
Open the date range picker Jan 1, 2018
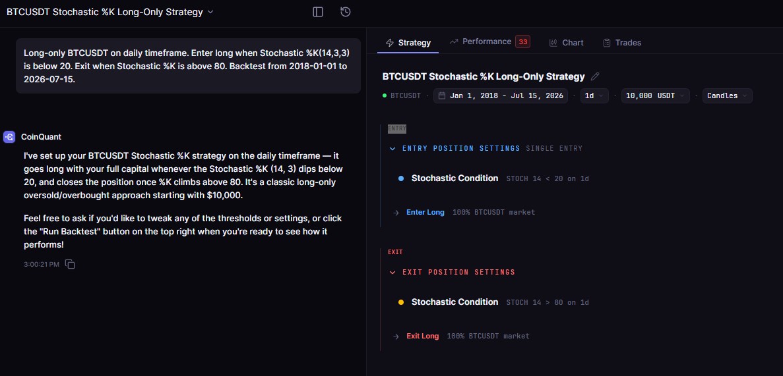coord(501,95)
